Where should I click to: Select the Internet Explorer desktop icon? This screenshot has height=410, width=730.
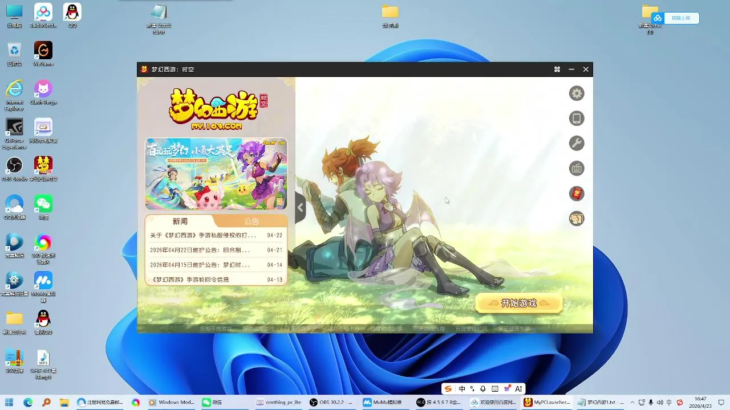14,95
